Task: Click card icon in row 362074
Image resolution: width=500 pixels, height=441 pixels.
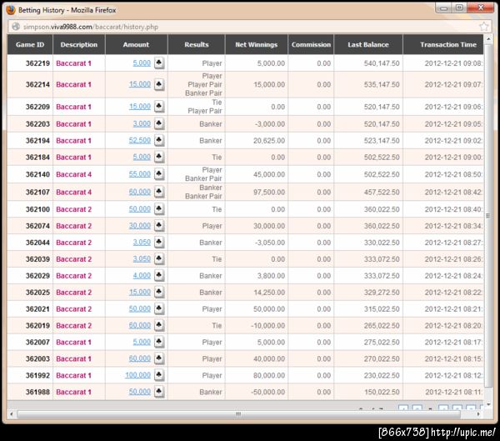Action: coord(159,226)
